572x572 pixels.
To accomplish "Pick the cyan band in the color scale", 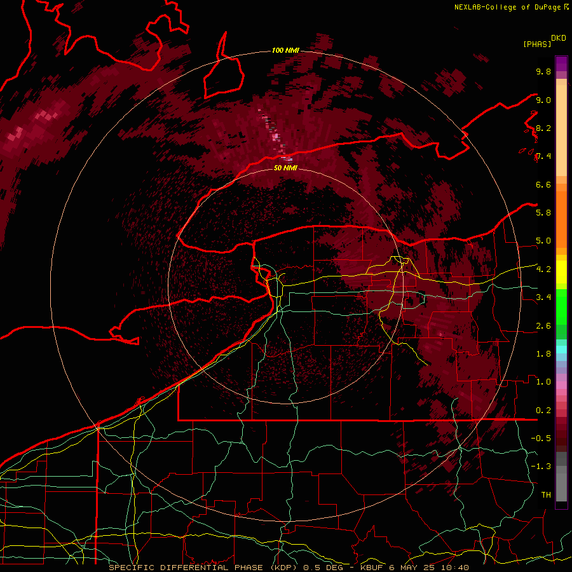I will tap(561, 350).
